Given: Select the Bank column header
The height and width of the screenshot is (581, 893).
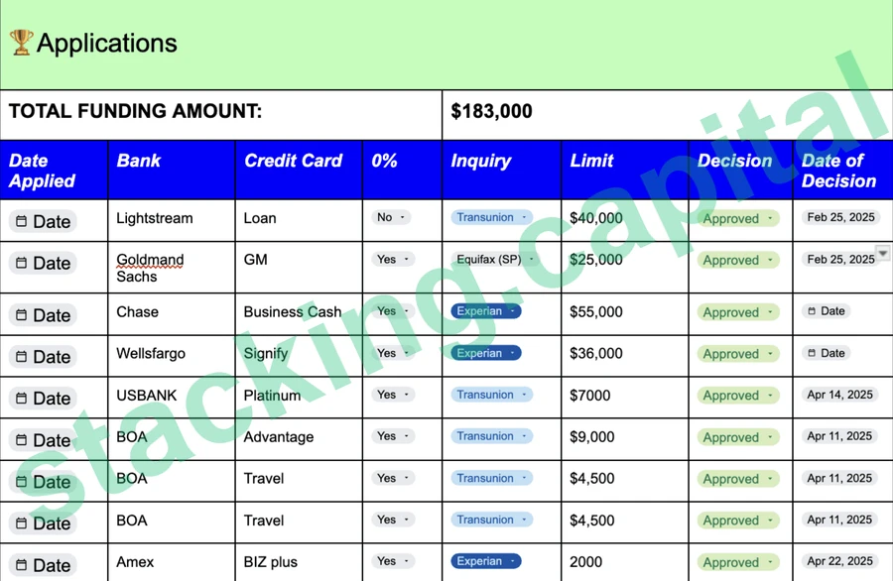Looking at the screenshot, I should pyautogui.click(x=172, y=171).
